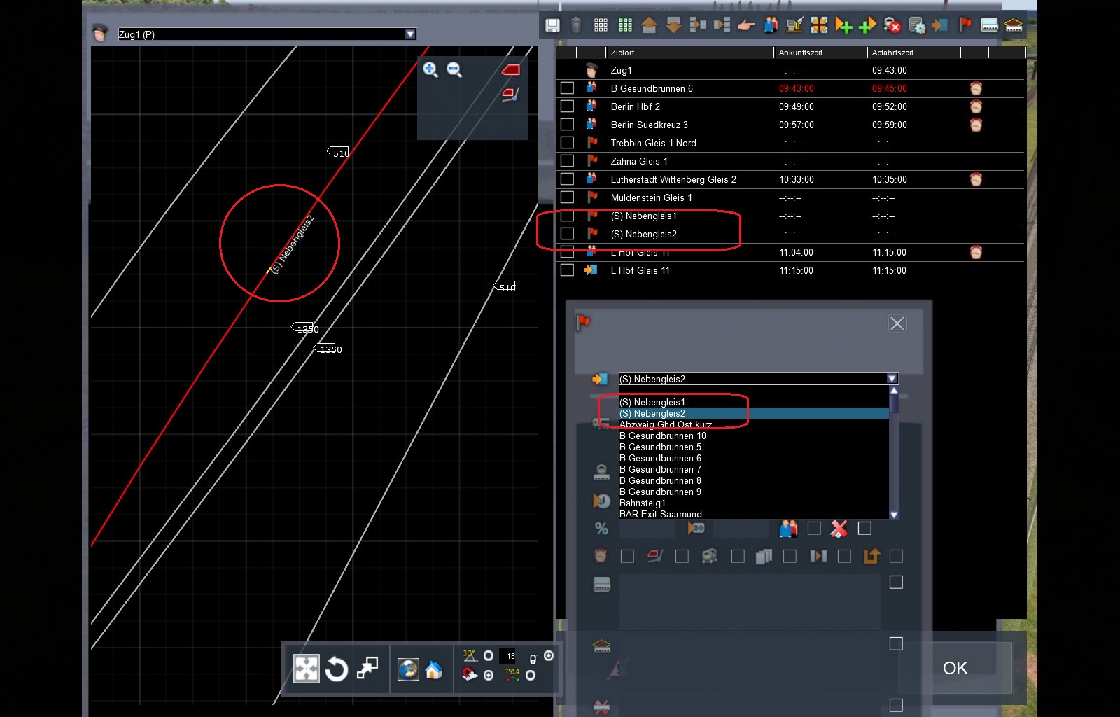This screenshot has width=1120, height=717.
Task: Check the Trebbin Gleis 1 Nord row box
Action: pos(568,143)
